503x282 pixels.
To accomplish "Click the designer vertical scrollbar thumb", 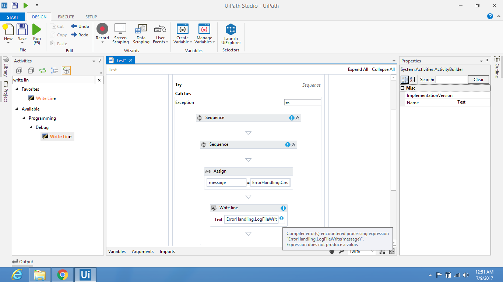I will [x=393, y=150].
